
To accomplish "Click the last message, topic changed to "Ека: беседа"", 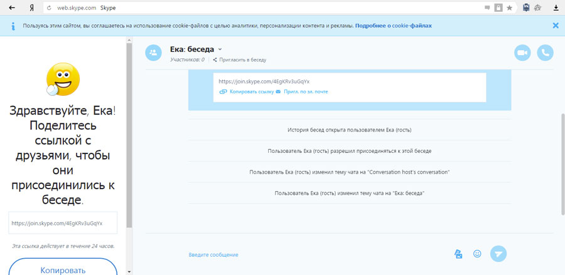I will click(x=350, y=193).
